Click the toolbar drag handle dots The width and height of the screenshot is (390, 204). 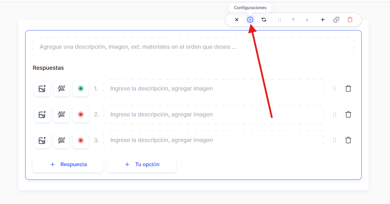280,20
